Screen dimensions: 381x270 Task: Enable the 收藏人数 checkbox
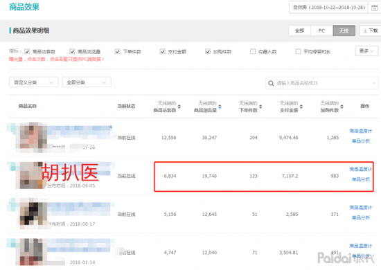click(x=253, y=51)
